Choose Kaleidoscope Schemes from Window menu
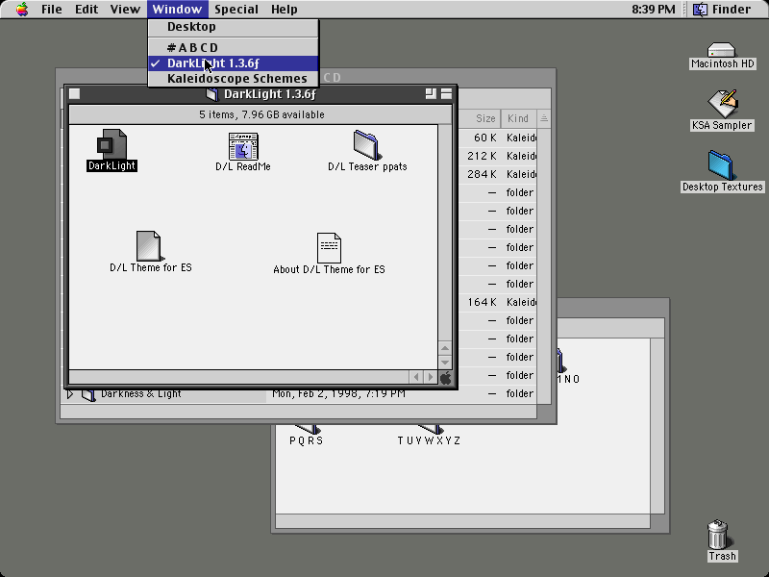 tap(233, 79)
